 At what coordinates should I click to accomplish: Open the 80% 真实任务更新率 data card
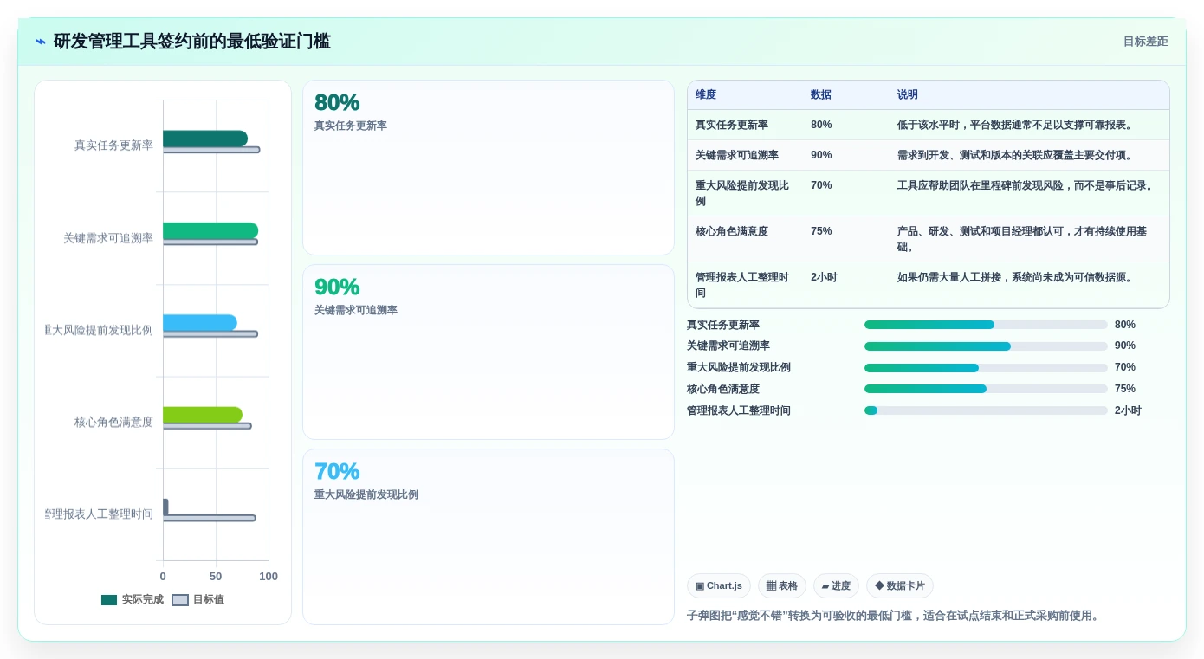pyautogui.click(x=489, y=168)
